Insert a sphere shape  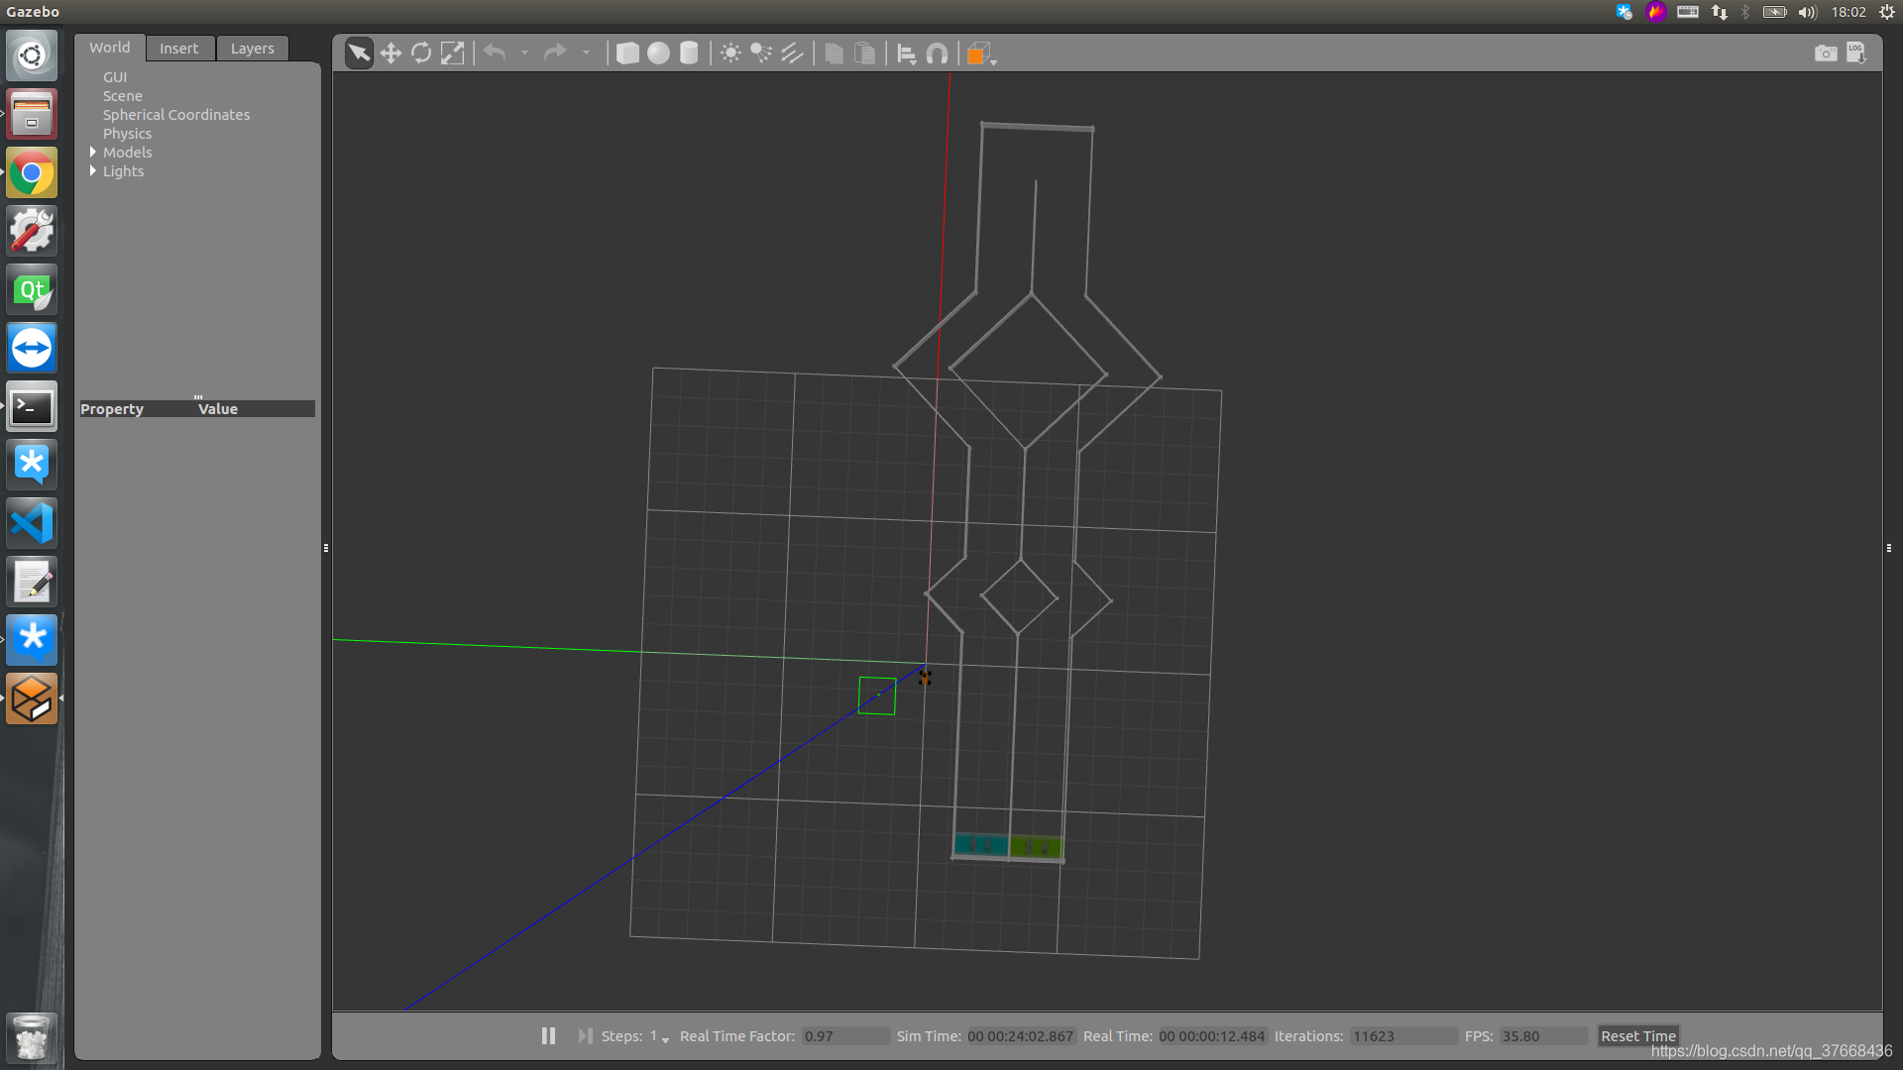tap(658, 53)
